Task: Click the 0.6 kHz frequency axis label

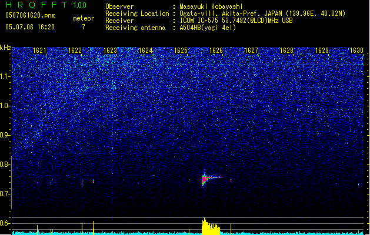Action: click(5, 223)
